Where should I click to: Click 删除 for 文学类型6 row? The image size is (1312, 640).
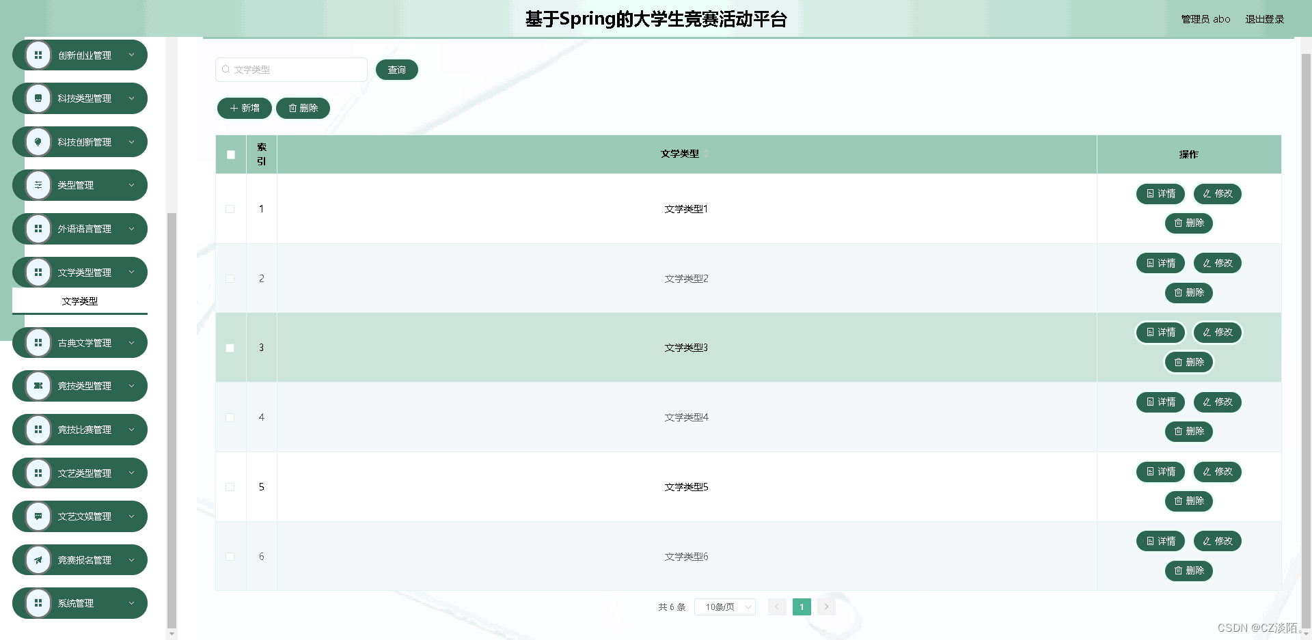point(1189,571)
